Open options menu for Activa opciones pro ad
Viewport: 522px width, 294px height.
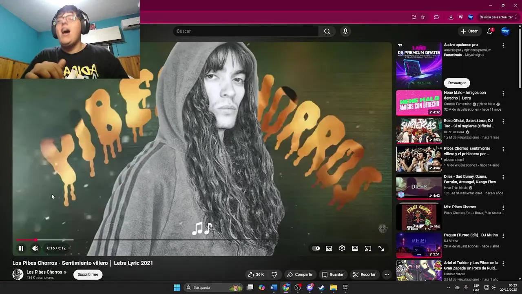[503, 46]
